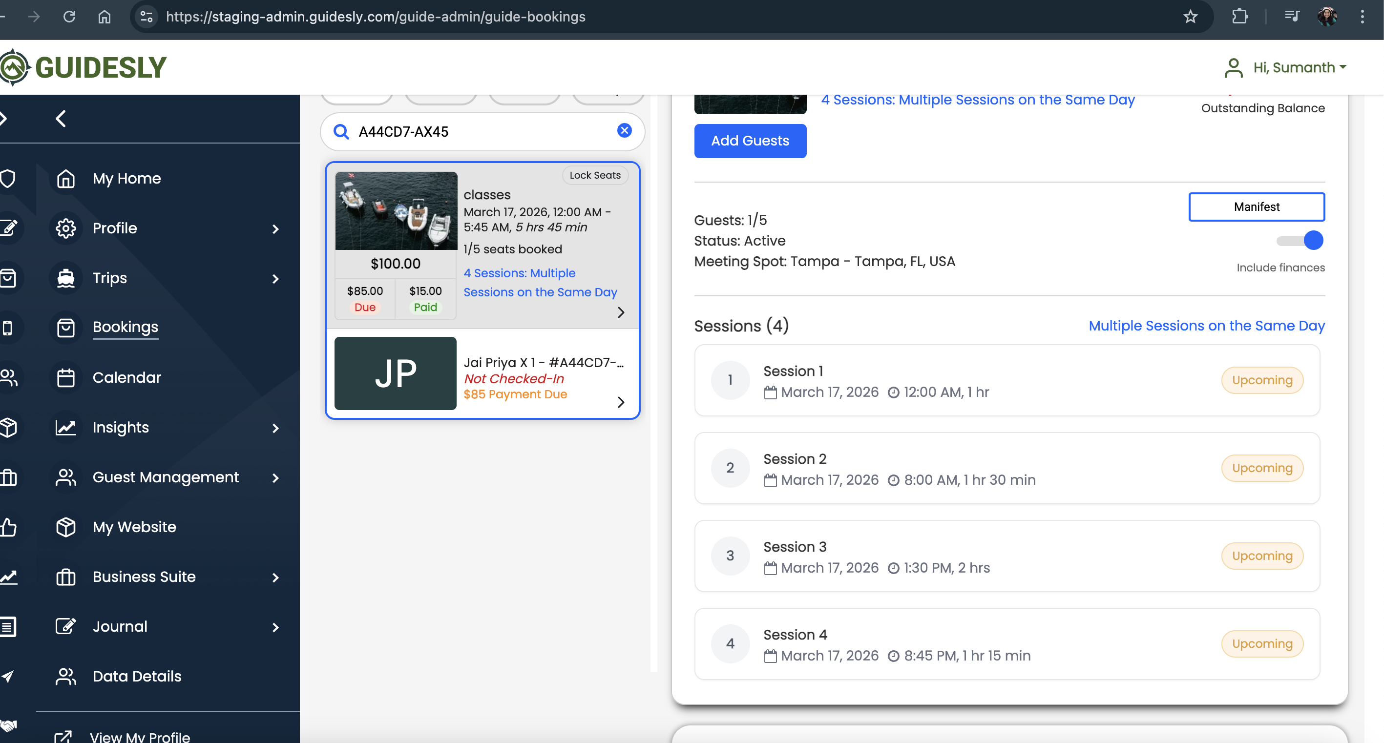Expand the Profile submenu arrow

click(275, 229)
